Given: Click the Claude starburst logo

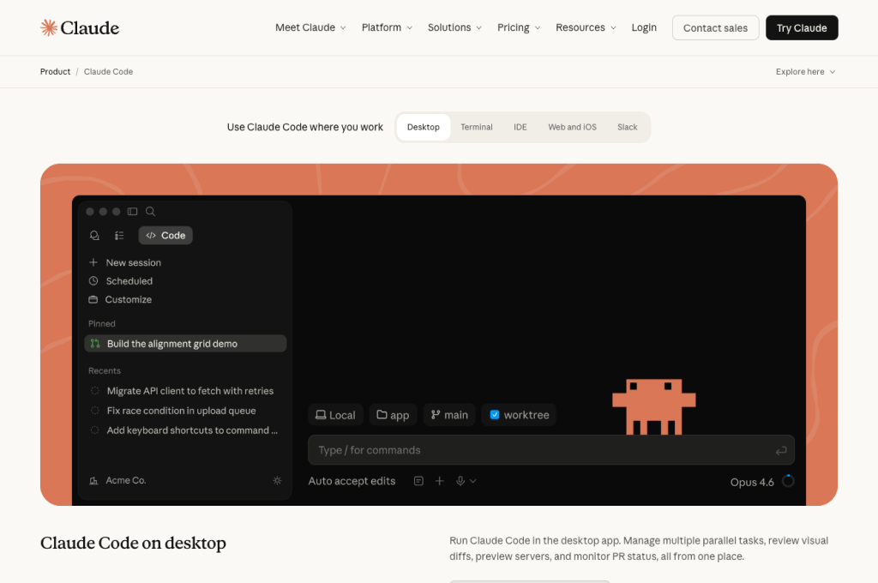Looking at the screenshot, I should pyautogui.click(x=49, y=27).
